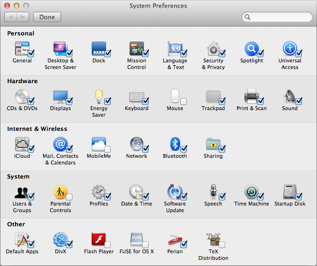Enable the TeX Distribution checkbox
Image resolution: width=317 pixels, height=266 pixels.
[222, 245]
